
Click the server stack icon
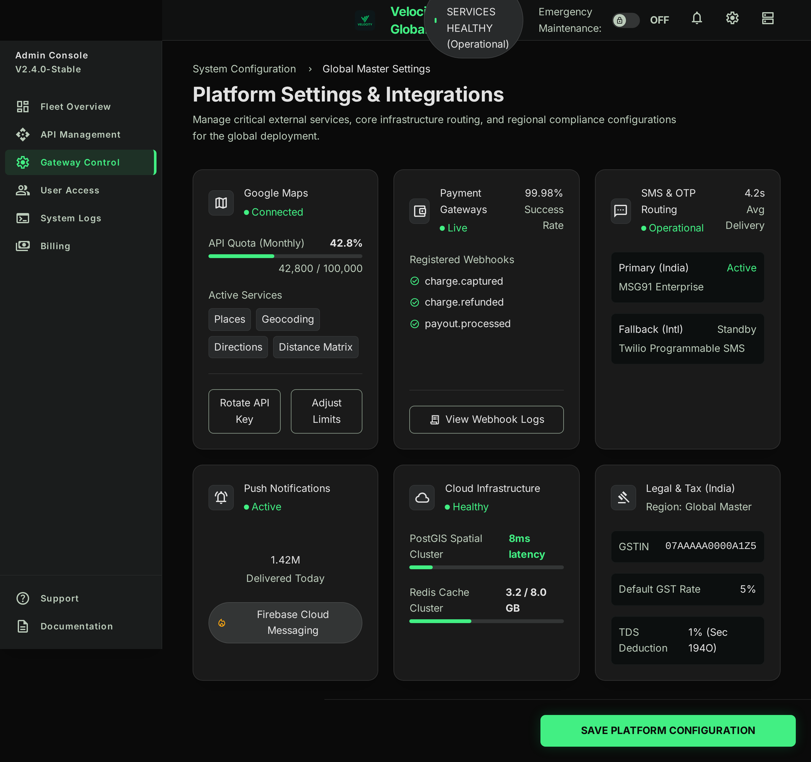tap(768, 19)
